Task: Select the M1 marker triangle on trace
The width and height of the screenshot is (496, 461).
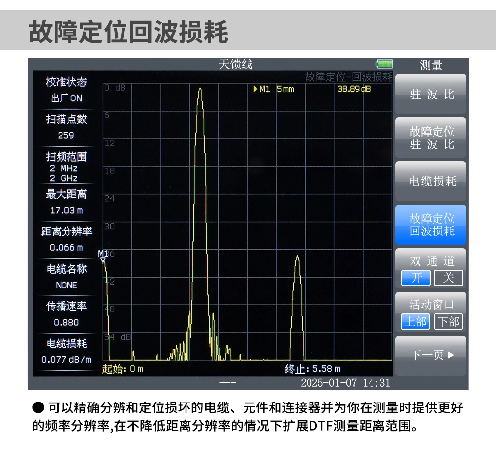Action: (103, 259)
